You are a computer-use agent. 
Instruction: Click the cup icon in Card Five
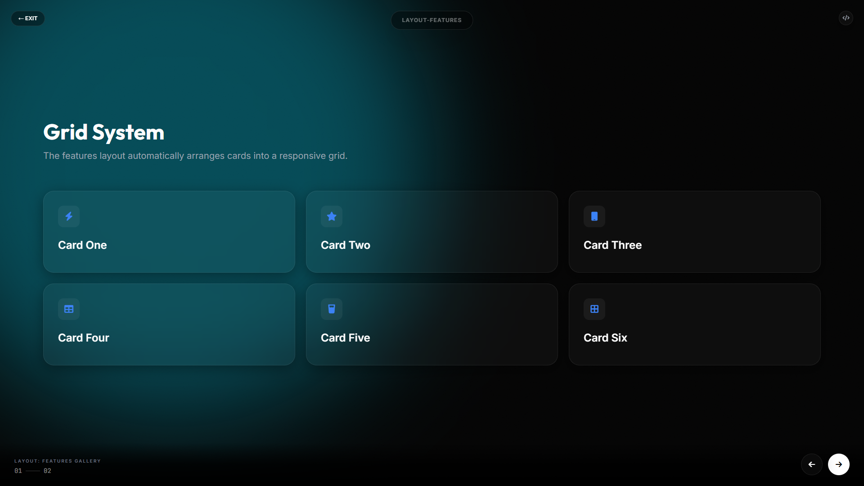pyautogui.click(x=332, y=309)
